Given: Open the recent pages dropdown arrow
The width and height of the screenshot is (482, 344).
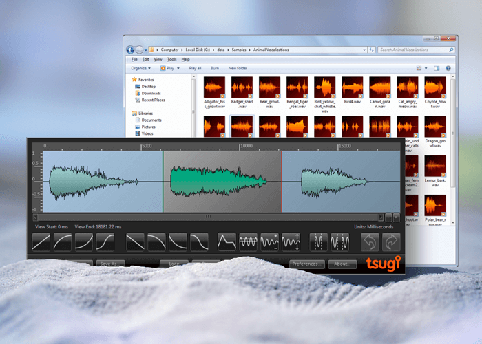Looking at the screenshot, I should 146,50.
